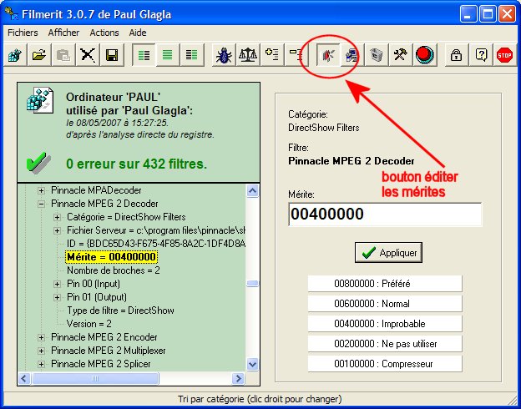521x409 pixels.
Task: Expand the Pinnacle MPADecoder node
Action: click(x=41, y=190)
